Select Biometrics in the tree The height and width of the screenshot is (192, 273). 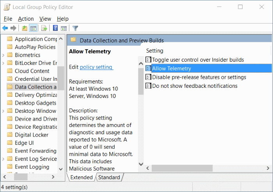(28, 55)
